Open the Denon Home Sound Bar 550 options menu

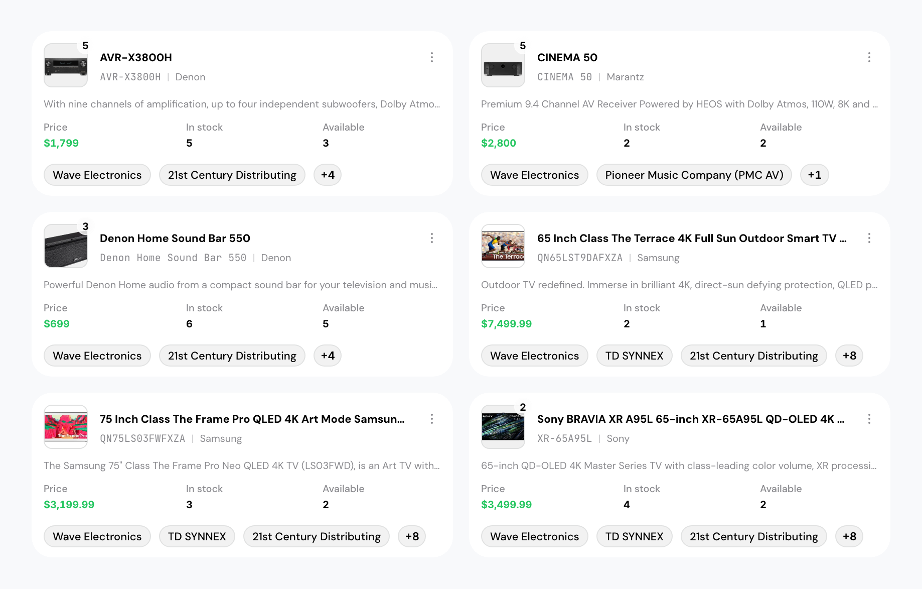coord(431,238)
